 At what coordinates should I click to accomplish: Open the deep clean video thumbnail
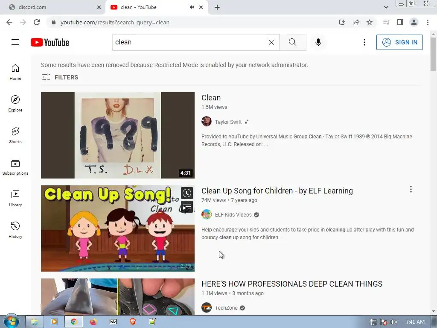coord(118,297)
